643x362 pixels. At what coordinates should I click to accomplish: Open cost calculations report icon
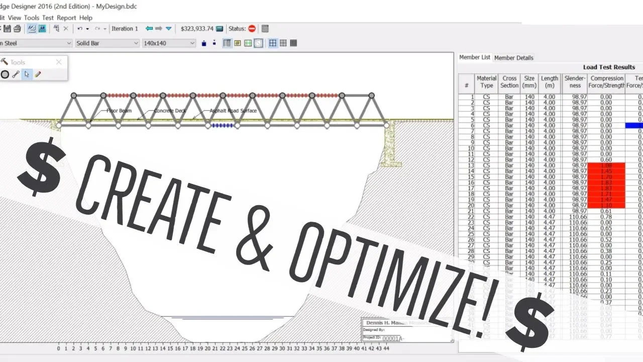click(220, 29)
